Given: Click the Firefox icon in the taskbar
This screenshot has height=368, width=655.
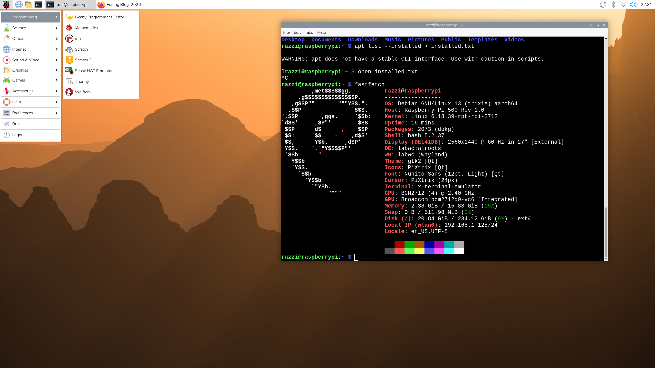Looking at the screenshot, I should (x=101, y=5).
